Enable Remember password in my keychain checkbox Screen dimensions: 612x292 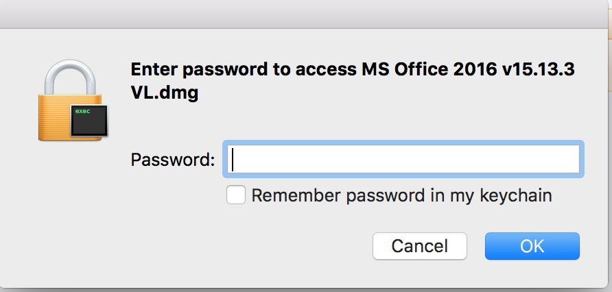tap(236, 195)
